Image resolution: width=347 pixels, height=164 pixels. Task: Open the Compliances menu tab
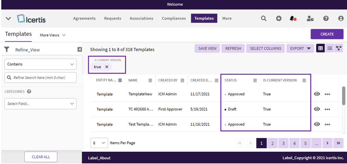[x=173, y=18]
